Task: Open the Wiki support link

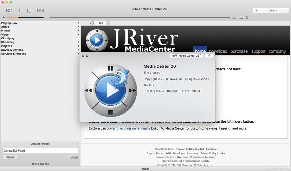Action: click(168, 153)
